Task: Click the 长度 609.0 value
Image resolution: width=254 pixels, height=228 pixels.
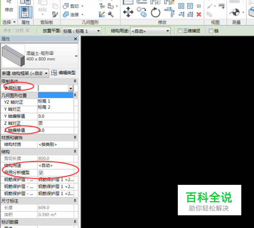Action: pos(55,208)
